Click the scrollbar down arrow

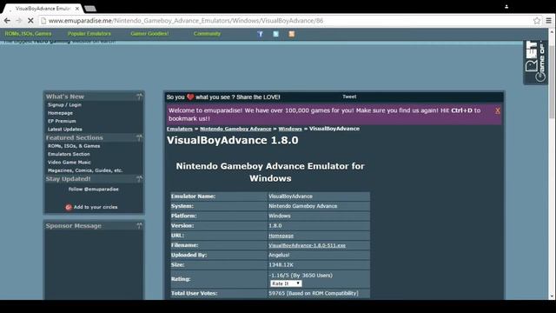click(552, 296)
